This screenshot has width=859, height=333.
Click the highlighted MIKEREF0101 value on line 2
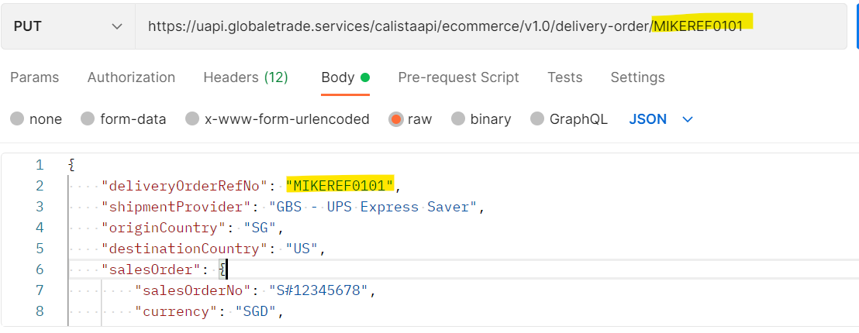click(x=340, y=186)
